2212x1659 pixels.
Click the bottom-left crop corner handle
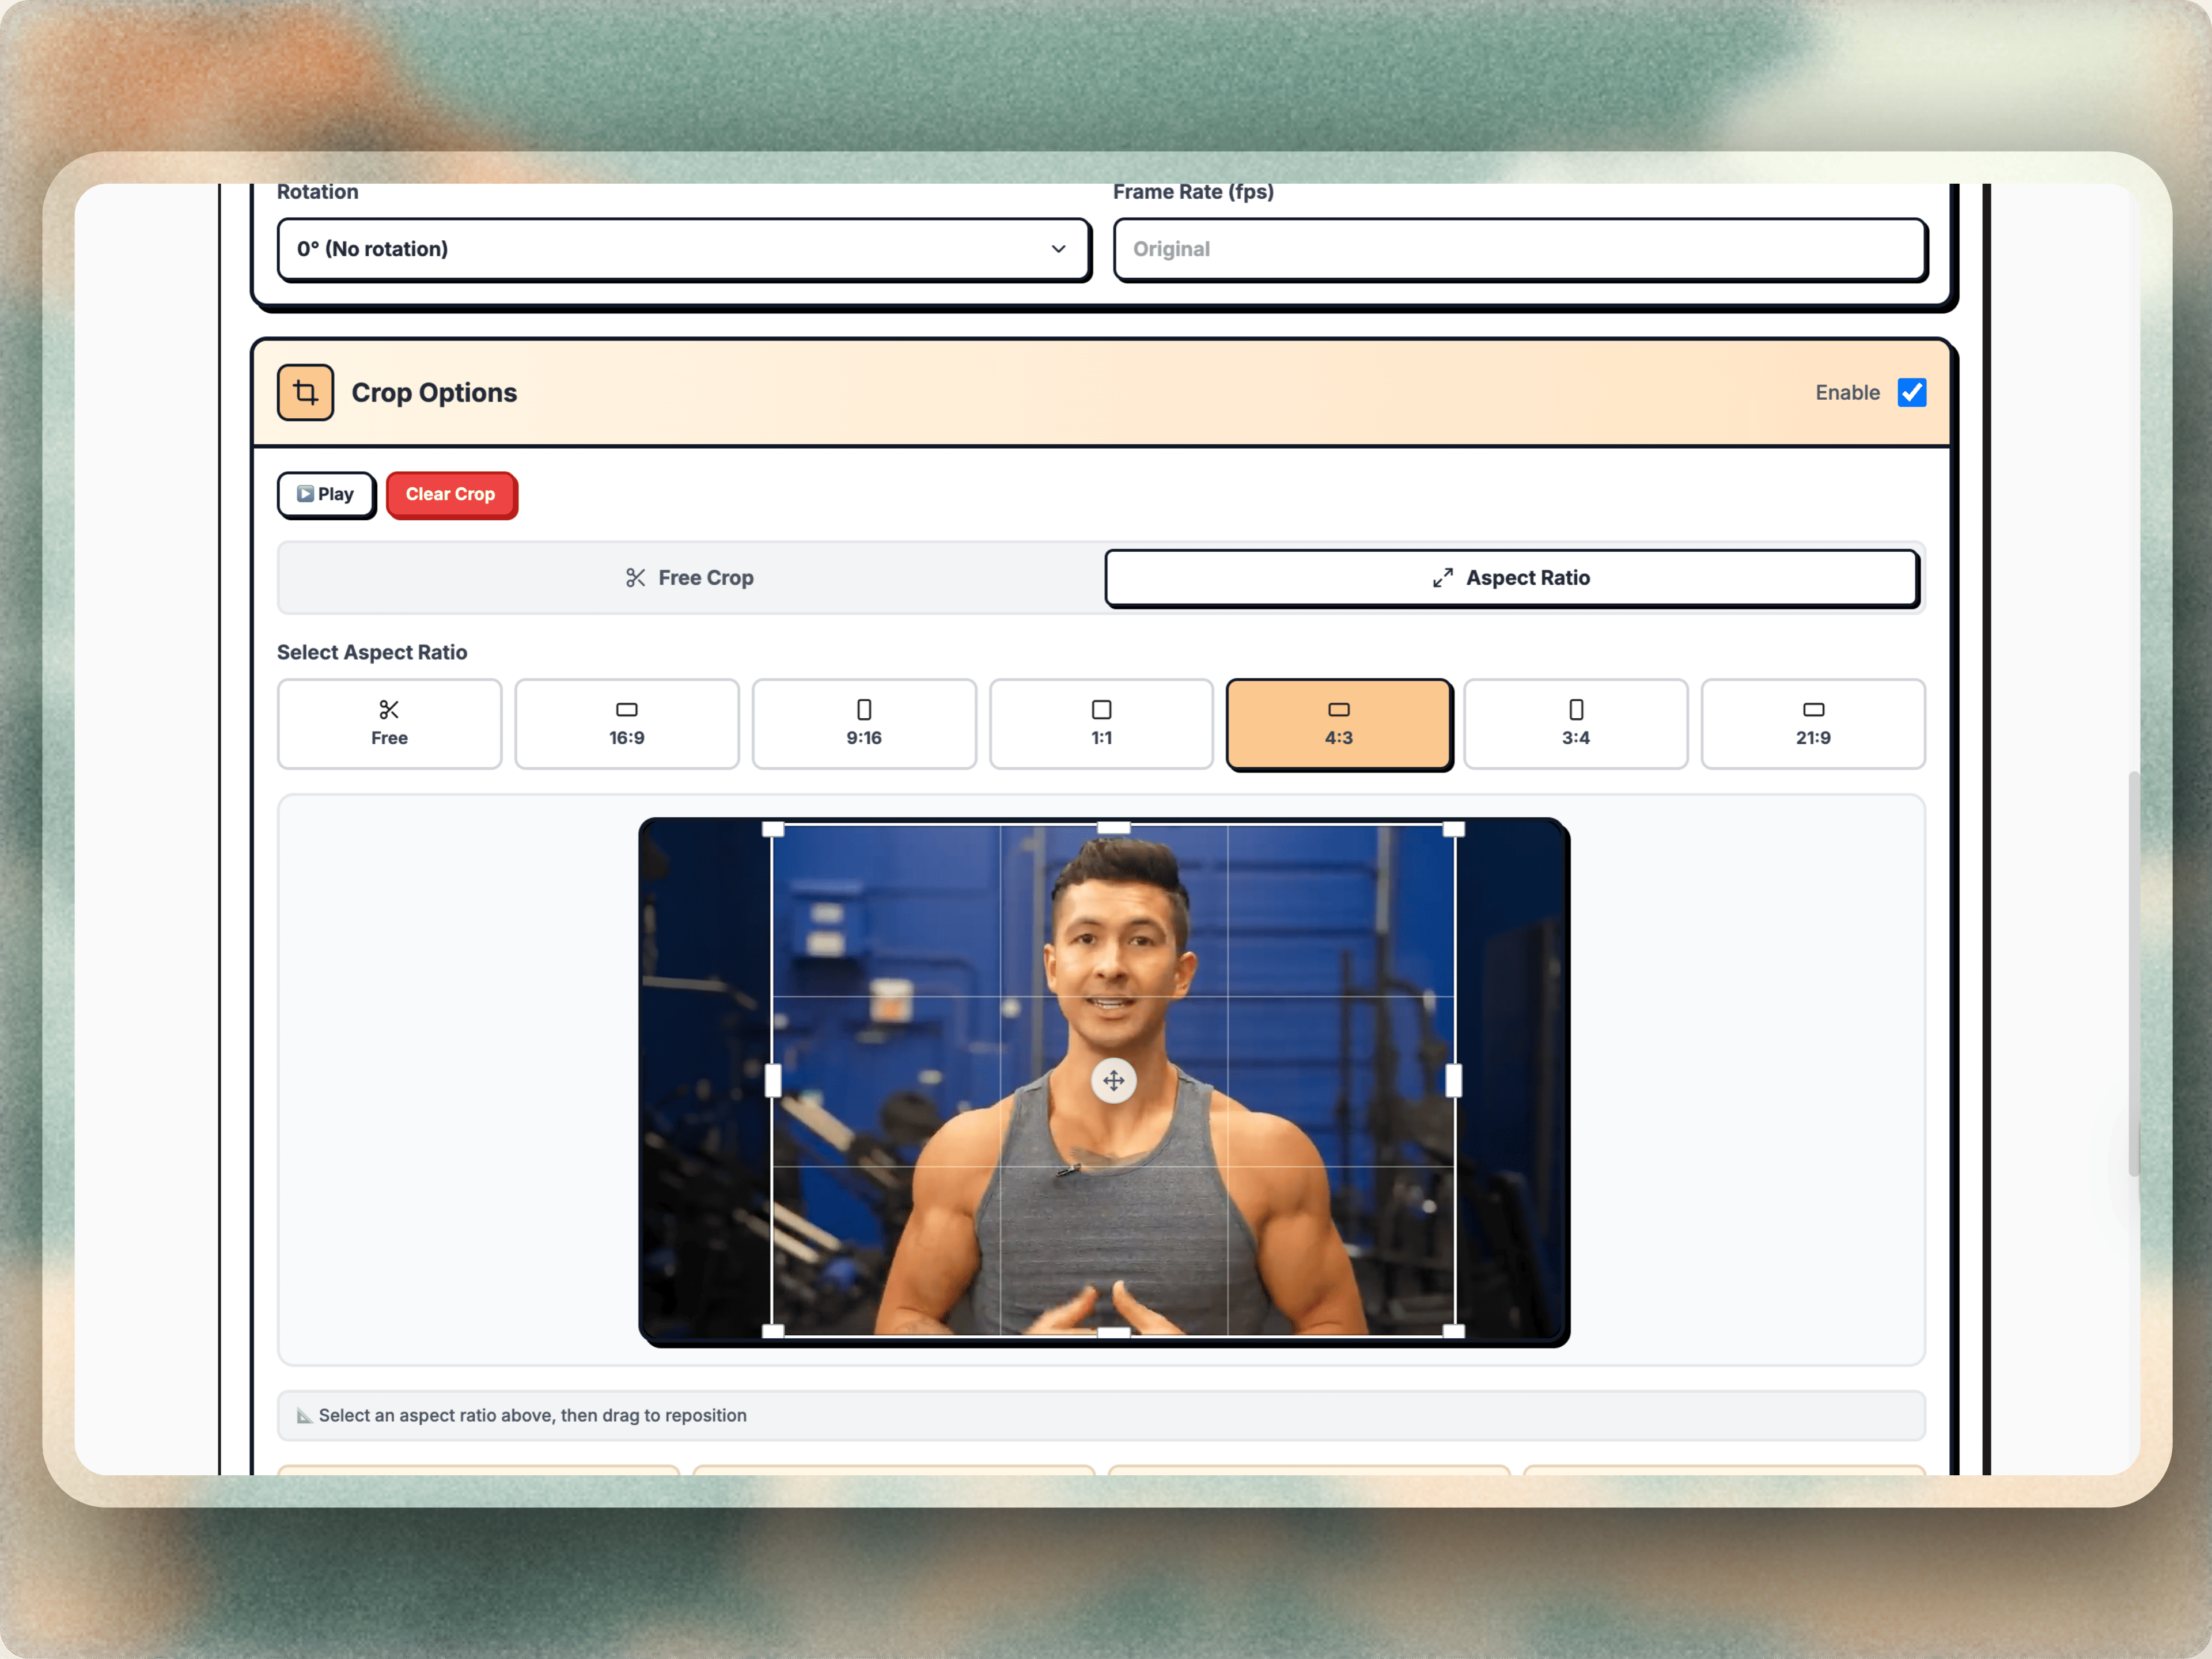coord(773,1331)
